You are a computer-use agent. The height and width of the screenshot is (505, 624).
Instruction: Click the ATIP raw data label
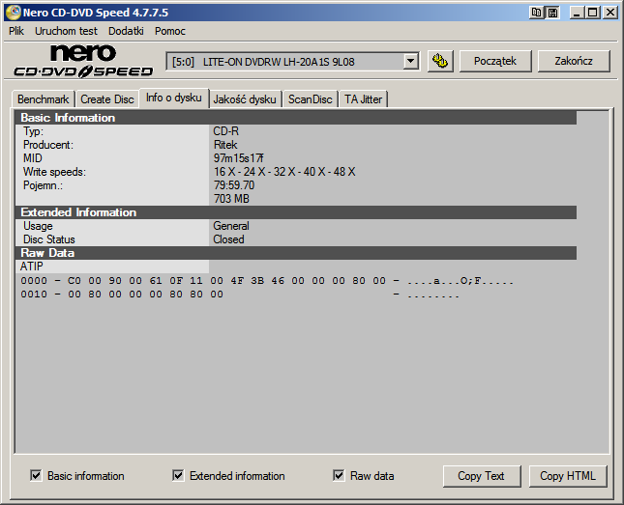(x=31, y=267)
